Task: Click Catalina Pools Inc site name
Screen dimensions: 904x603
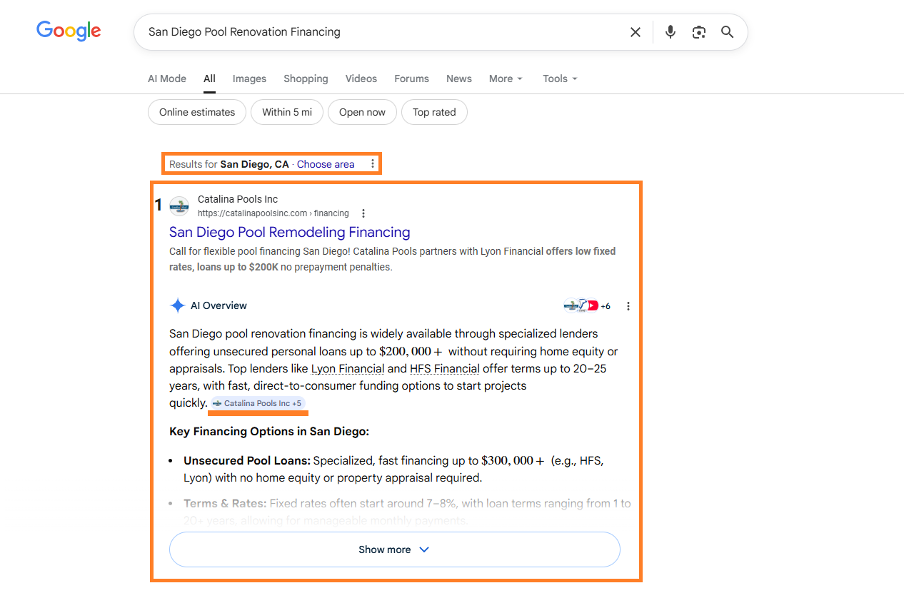Action: 238,199
